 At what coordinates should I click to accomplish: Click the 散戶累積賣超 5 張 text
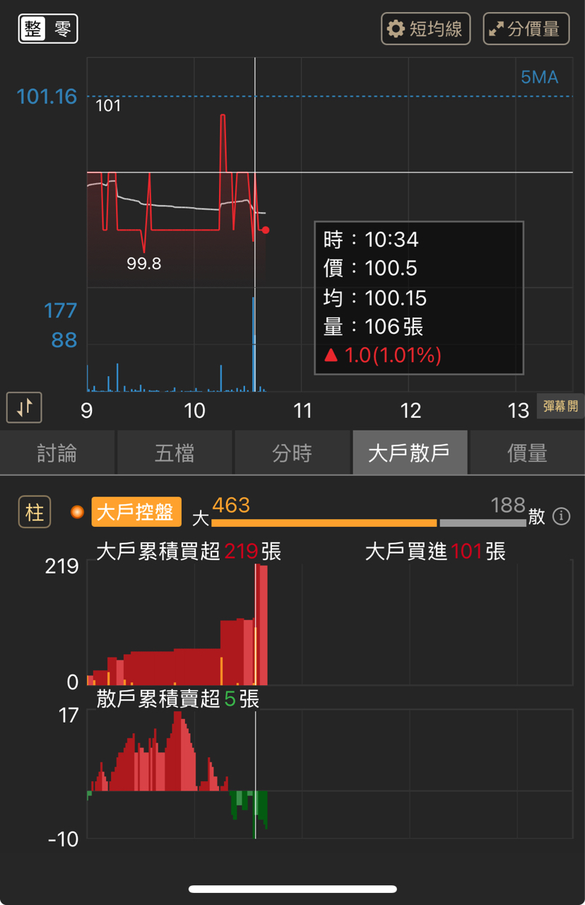(x=178, y=699)
